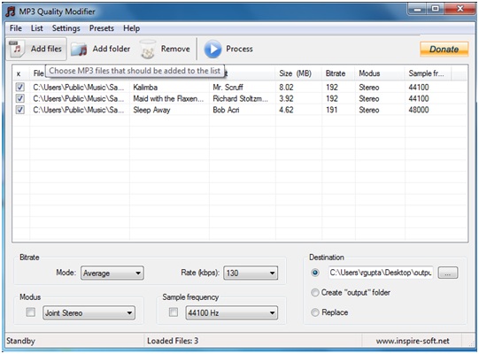
Task: Click the Add folder icon
Action: (x=79, y=50)
